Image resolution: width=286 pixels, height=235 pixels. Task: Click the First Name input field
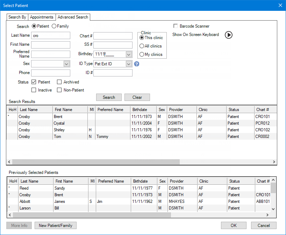[51, 45]
